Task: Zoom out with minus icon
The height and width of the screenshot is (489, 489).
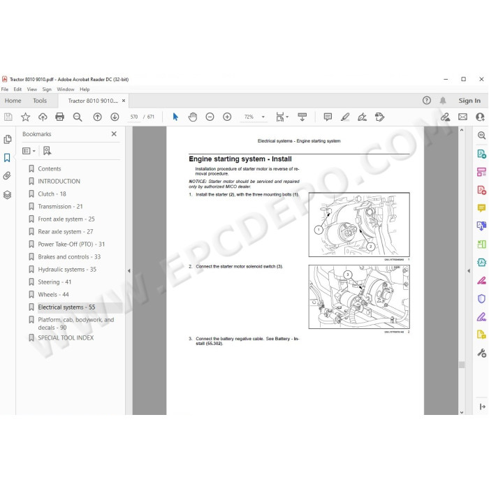Action: point(210,117)
